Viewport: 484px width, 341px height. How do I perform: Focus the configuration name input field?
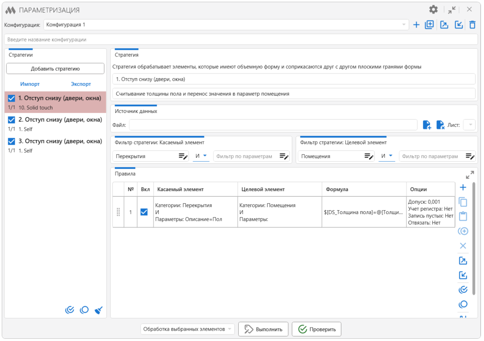coord(241,40)
